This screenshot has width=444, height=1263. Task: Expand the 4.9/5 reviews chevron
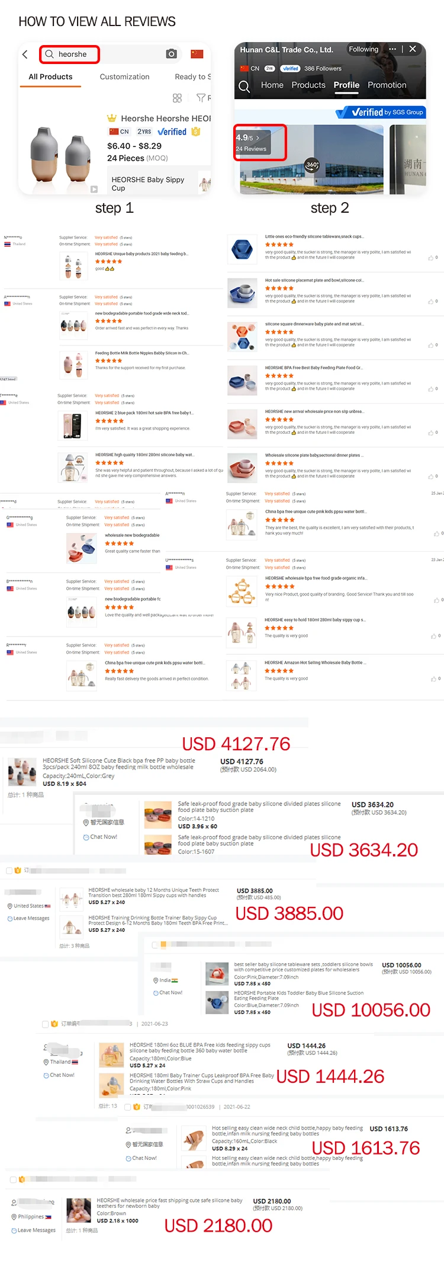258,138
